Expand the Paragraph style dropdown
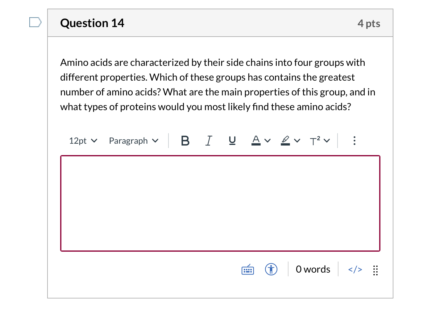Viewport: 448px width, 312px height. pyautogui.click(x=133, y=141)
